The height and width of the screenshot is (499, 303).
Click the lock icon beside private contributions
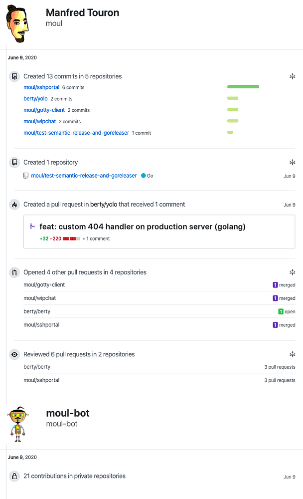[14, 476]
